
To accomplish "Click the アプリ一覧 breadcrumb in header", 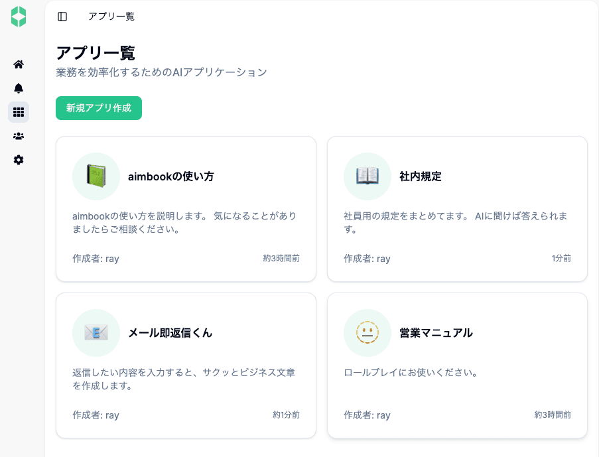I will click(111, 17).
